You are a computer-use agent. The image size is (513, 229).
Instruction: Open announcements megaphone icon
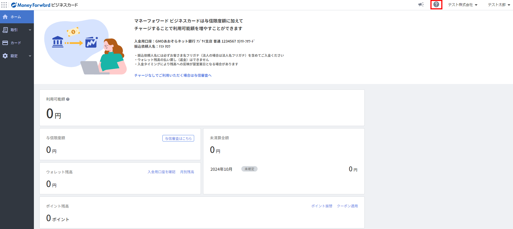(421, 5)
